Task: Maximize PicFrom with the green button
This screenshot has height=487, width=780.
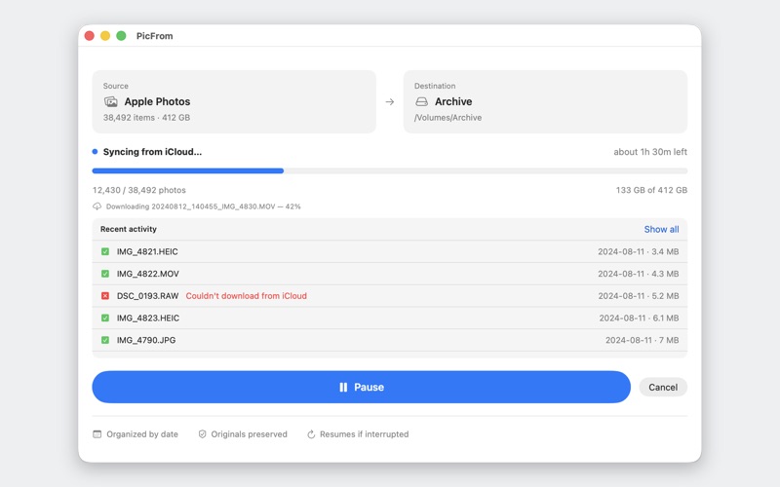Action: (121, 36)
